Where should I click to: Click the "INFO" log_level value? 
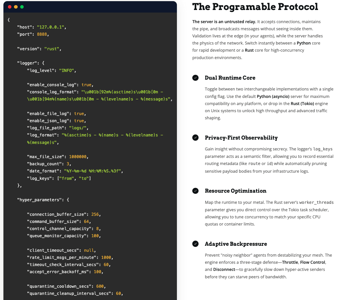click(x=66, y=71)
